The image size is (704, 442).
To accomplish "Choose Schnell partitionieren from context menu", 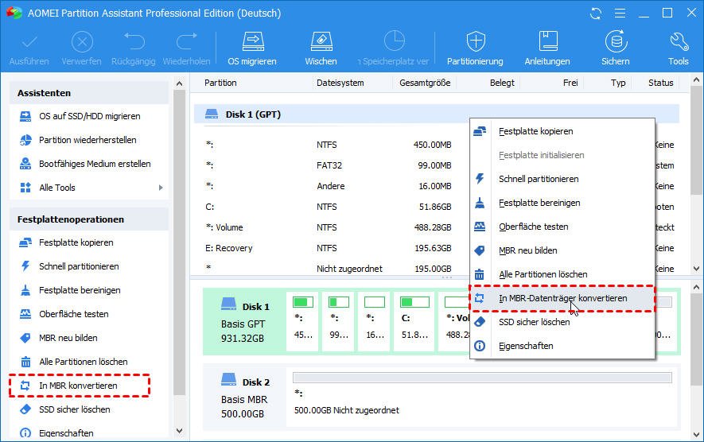I will tap(562, 179).
